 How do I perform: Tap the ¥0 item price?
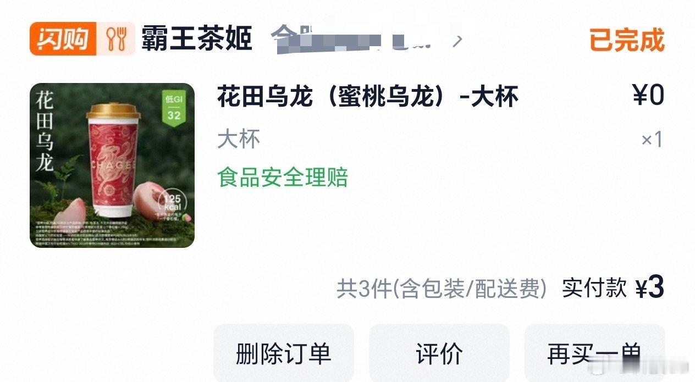649,96
